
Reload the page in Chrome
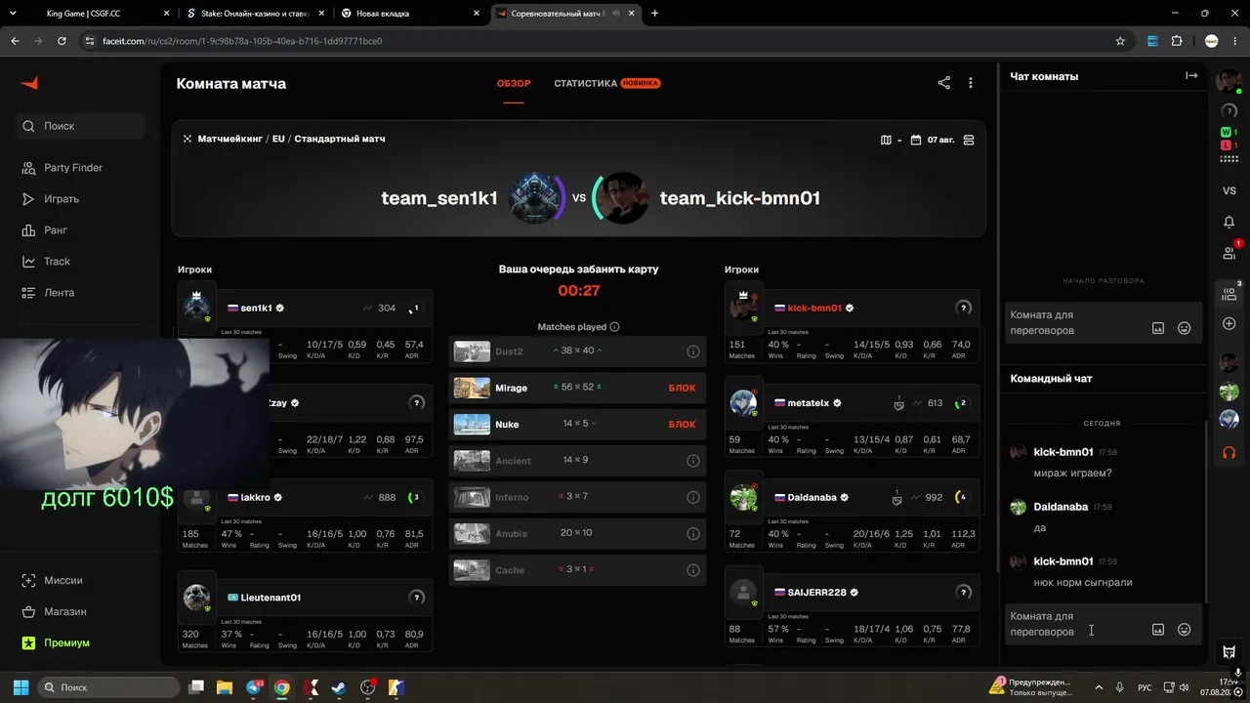pyautogui.click(x=62, y=41)
